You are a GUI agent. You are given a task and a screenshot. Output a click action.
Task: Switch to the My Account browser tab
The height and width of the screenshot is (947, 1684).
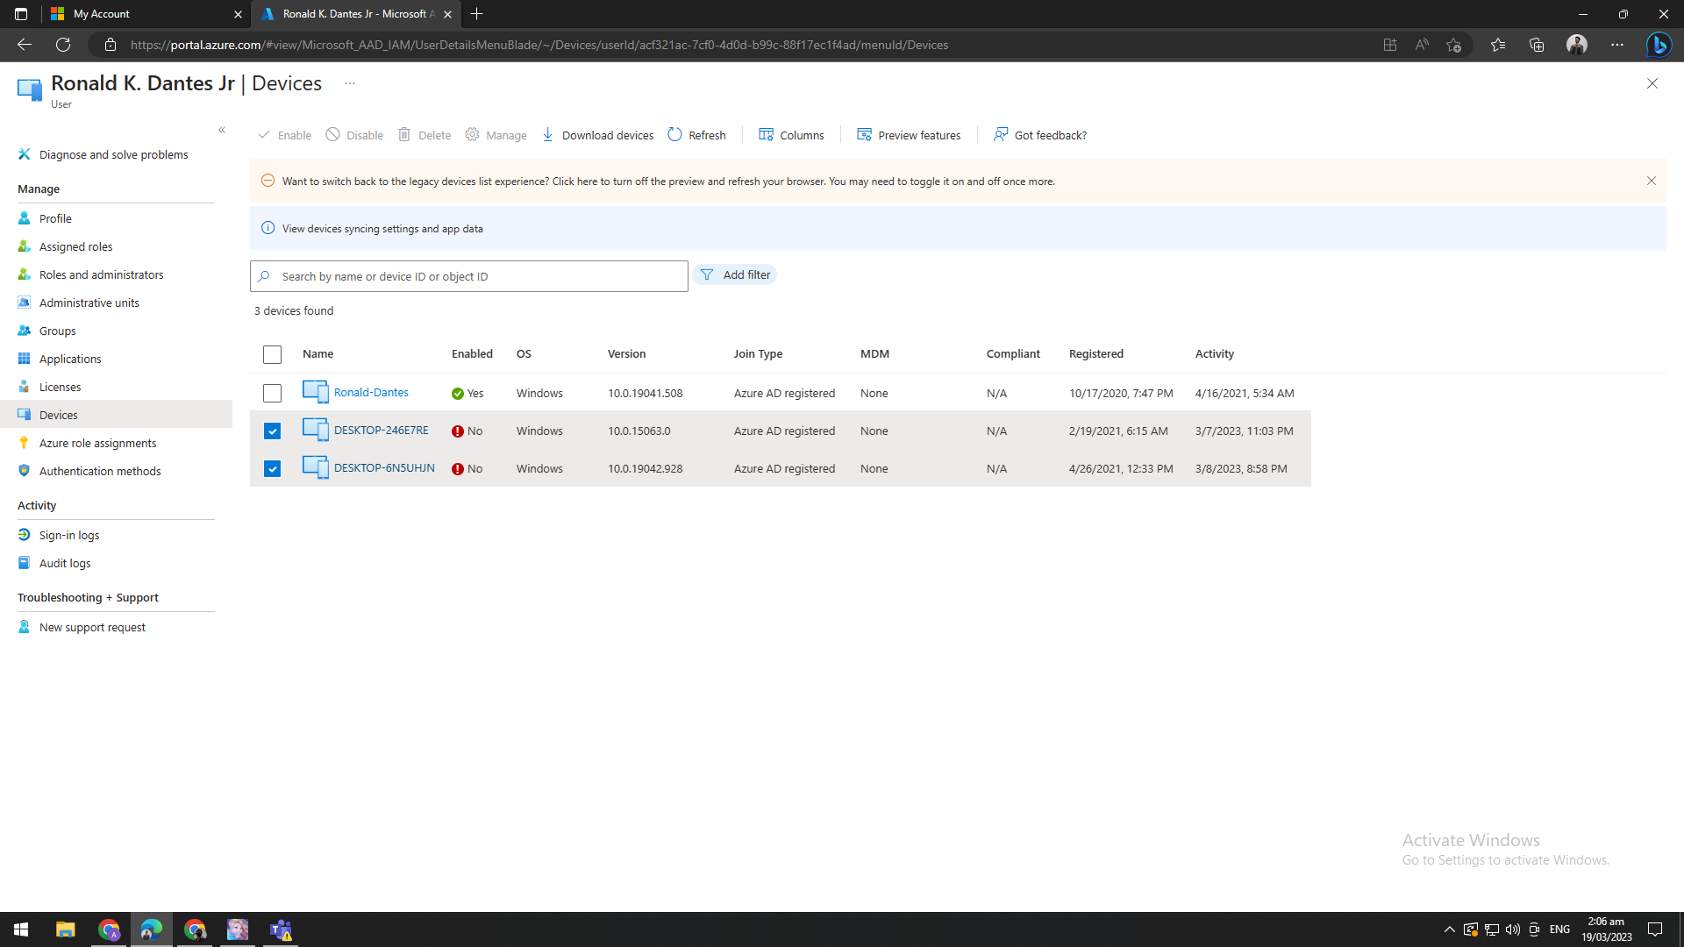pos(140,14)
